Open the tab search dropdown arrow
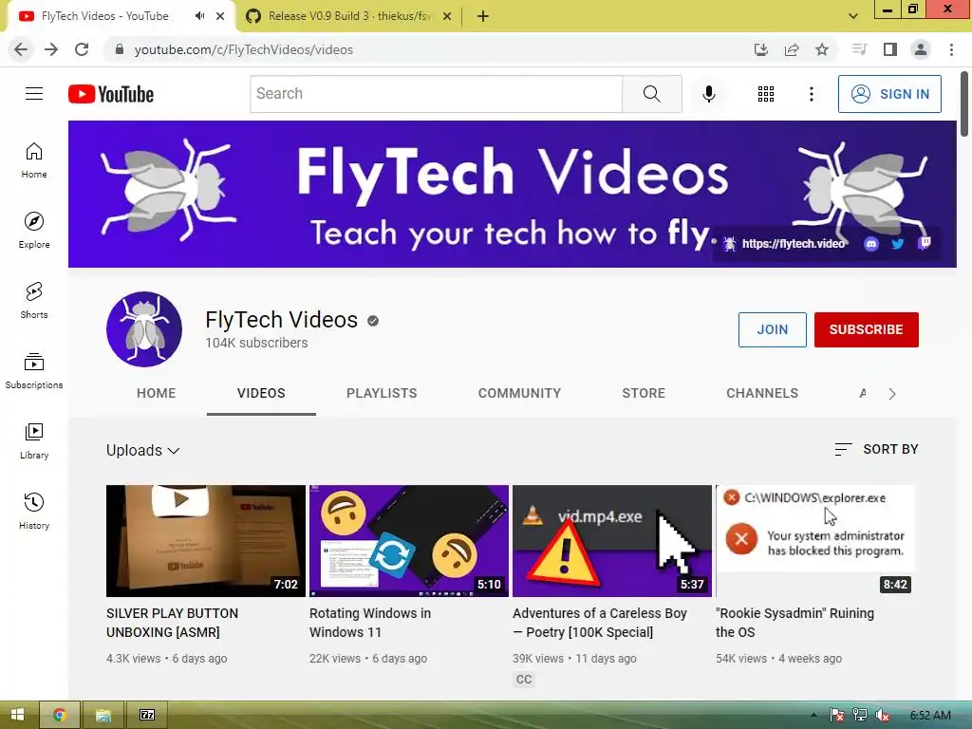The image size is (972, 729). pyautogui.click(x=853, y=16)
